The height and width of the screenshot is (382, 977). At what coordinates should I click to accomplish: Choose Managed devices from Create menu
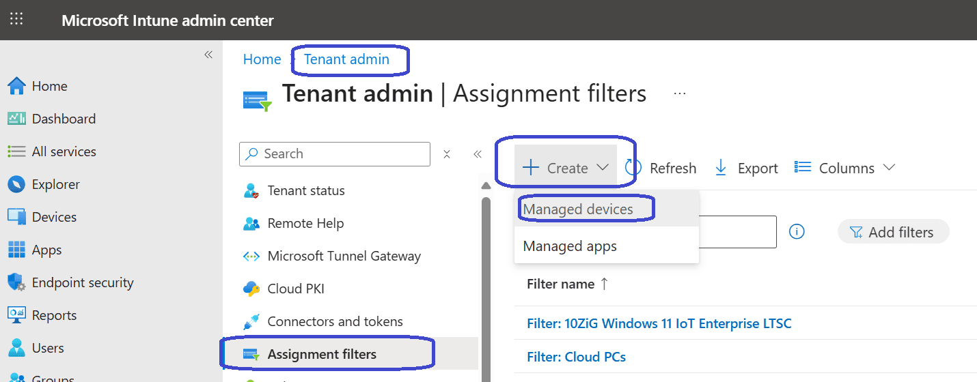tap(578, 209)
